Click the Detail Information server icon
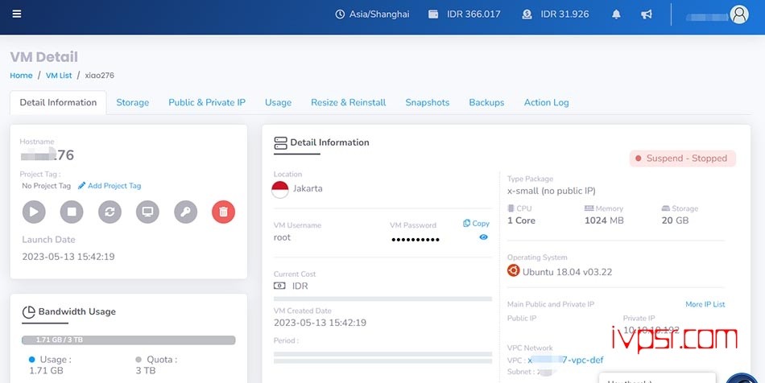This screenshot has height=383, width=765. pos(280,142)
